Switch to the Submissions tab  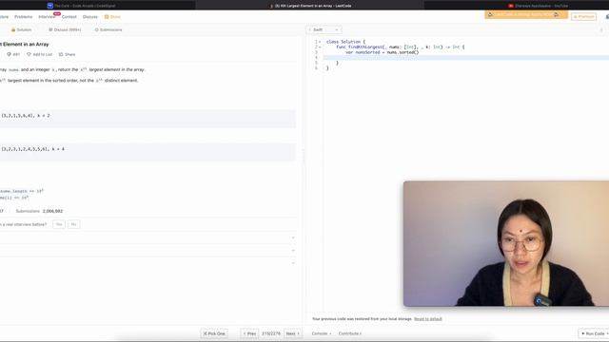point(108,29)
